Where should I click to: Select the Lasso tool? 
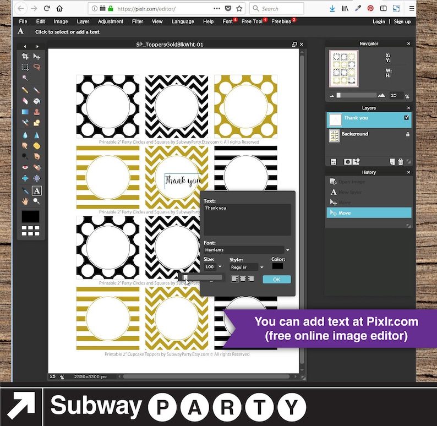coord(37,67)
